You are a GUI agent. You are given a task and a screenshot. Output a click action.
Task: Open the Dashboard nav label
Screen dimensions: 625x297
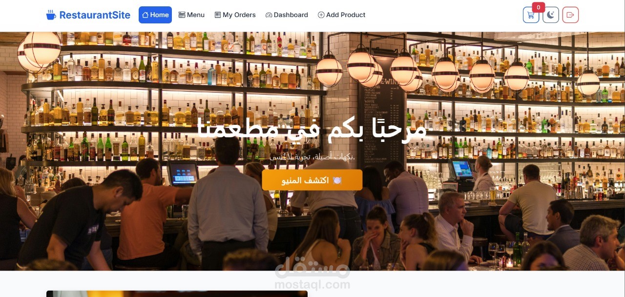tap(291, 15)
